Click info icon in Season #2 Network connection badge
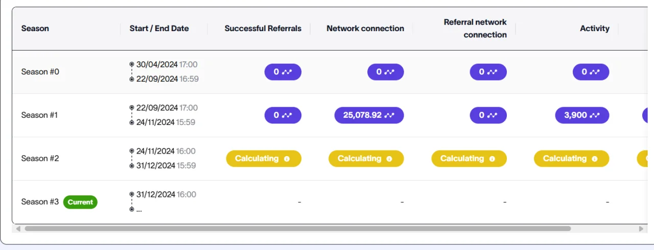This screenshot has width=654, height=250. tap(389, 159)
